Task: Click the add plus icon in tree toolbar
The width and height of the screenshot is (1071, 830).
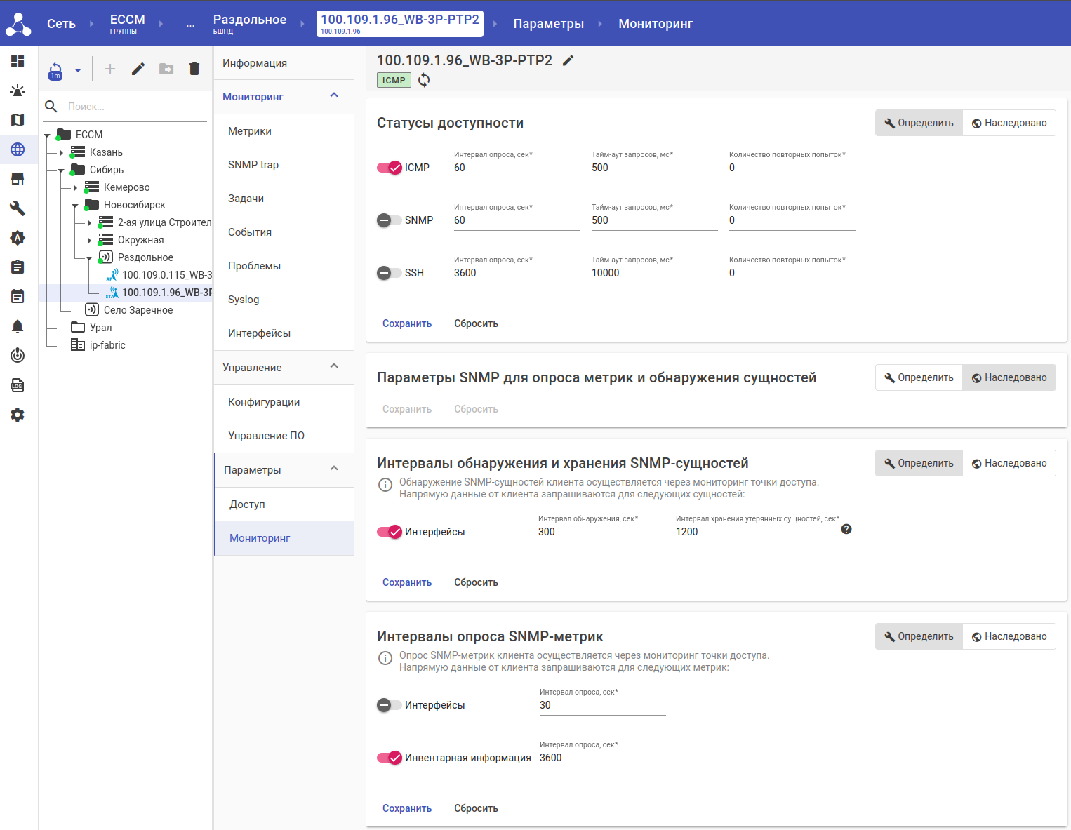Action: tap(110, 69)
